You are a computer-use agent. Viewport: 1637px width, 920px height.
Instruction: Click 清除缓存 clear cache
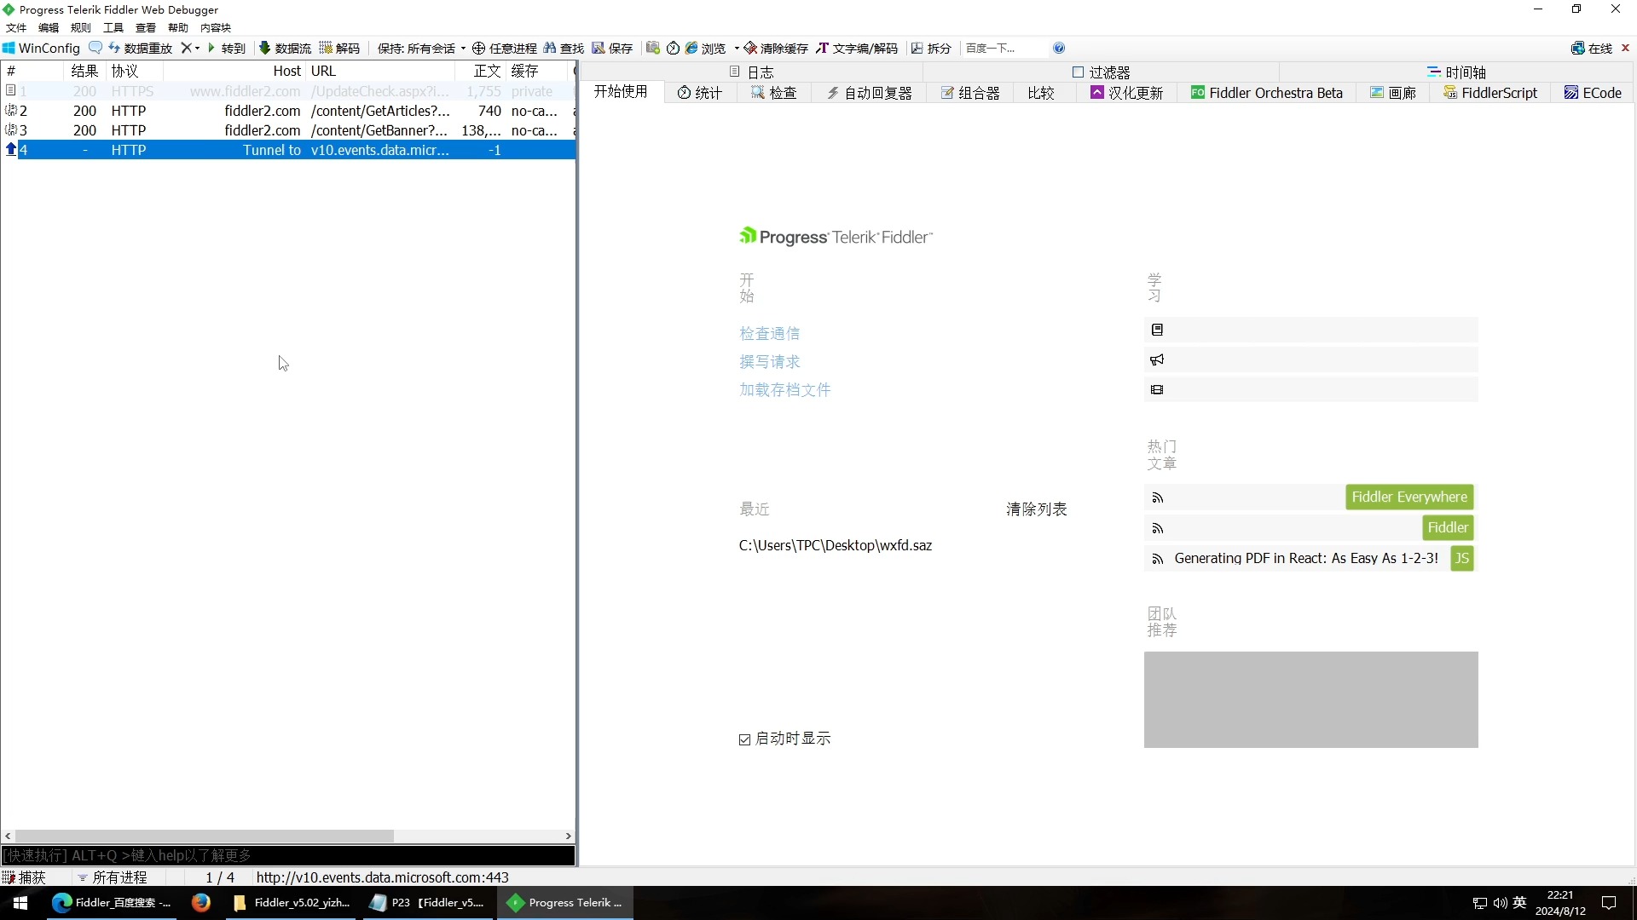click(776, 49)
